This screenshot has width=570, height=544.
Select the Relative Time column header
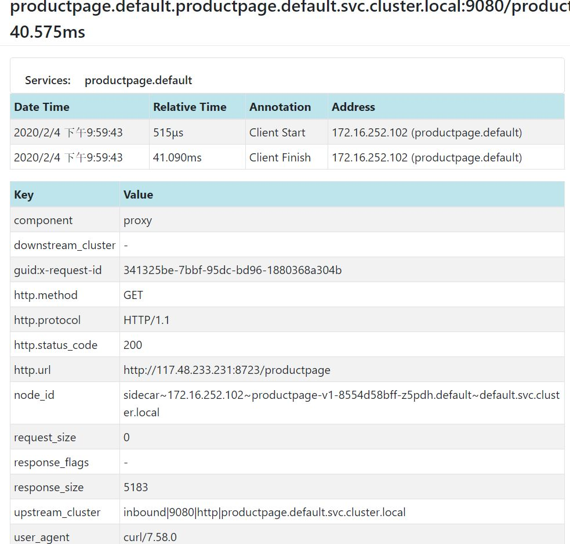(190, 107)
